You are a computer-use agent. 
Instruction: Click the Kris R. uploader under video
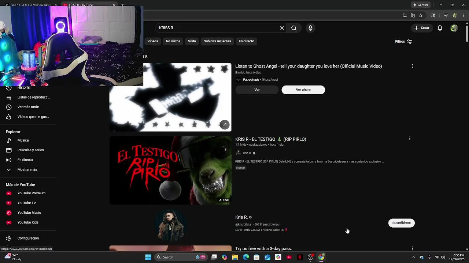click(x=247, y=153)
